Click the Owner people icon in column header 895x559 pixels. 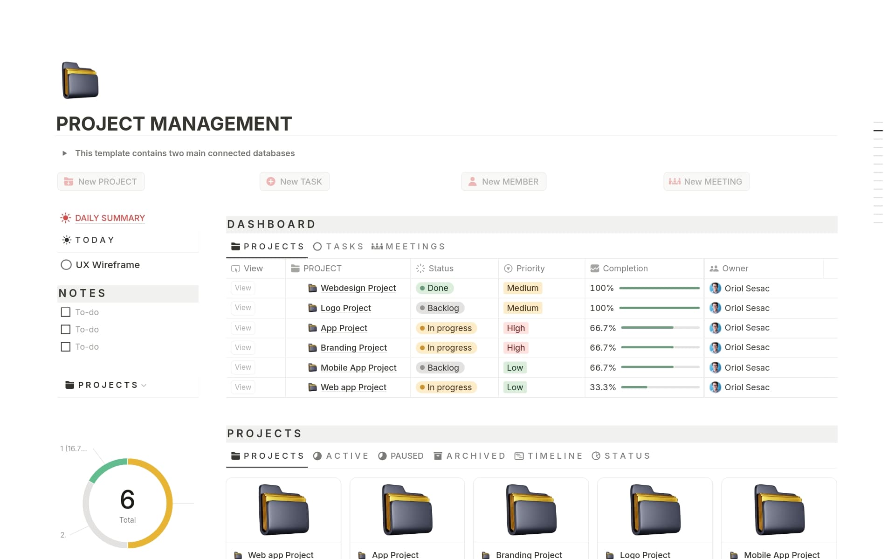click(715, 269)
